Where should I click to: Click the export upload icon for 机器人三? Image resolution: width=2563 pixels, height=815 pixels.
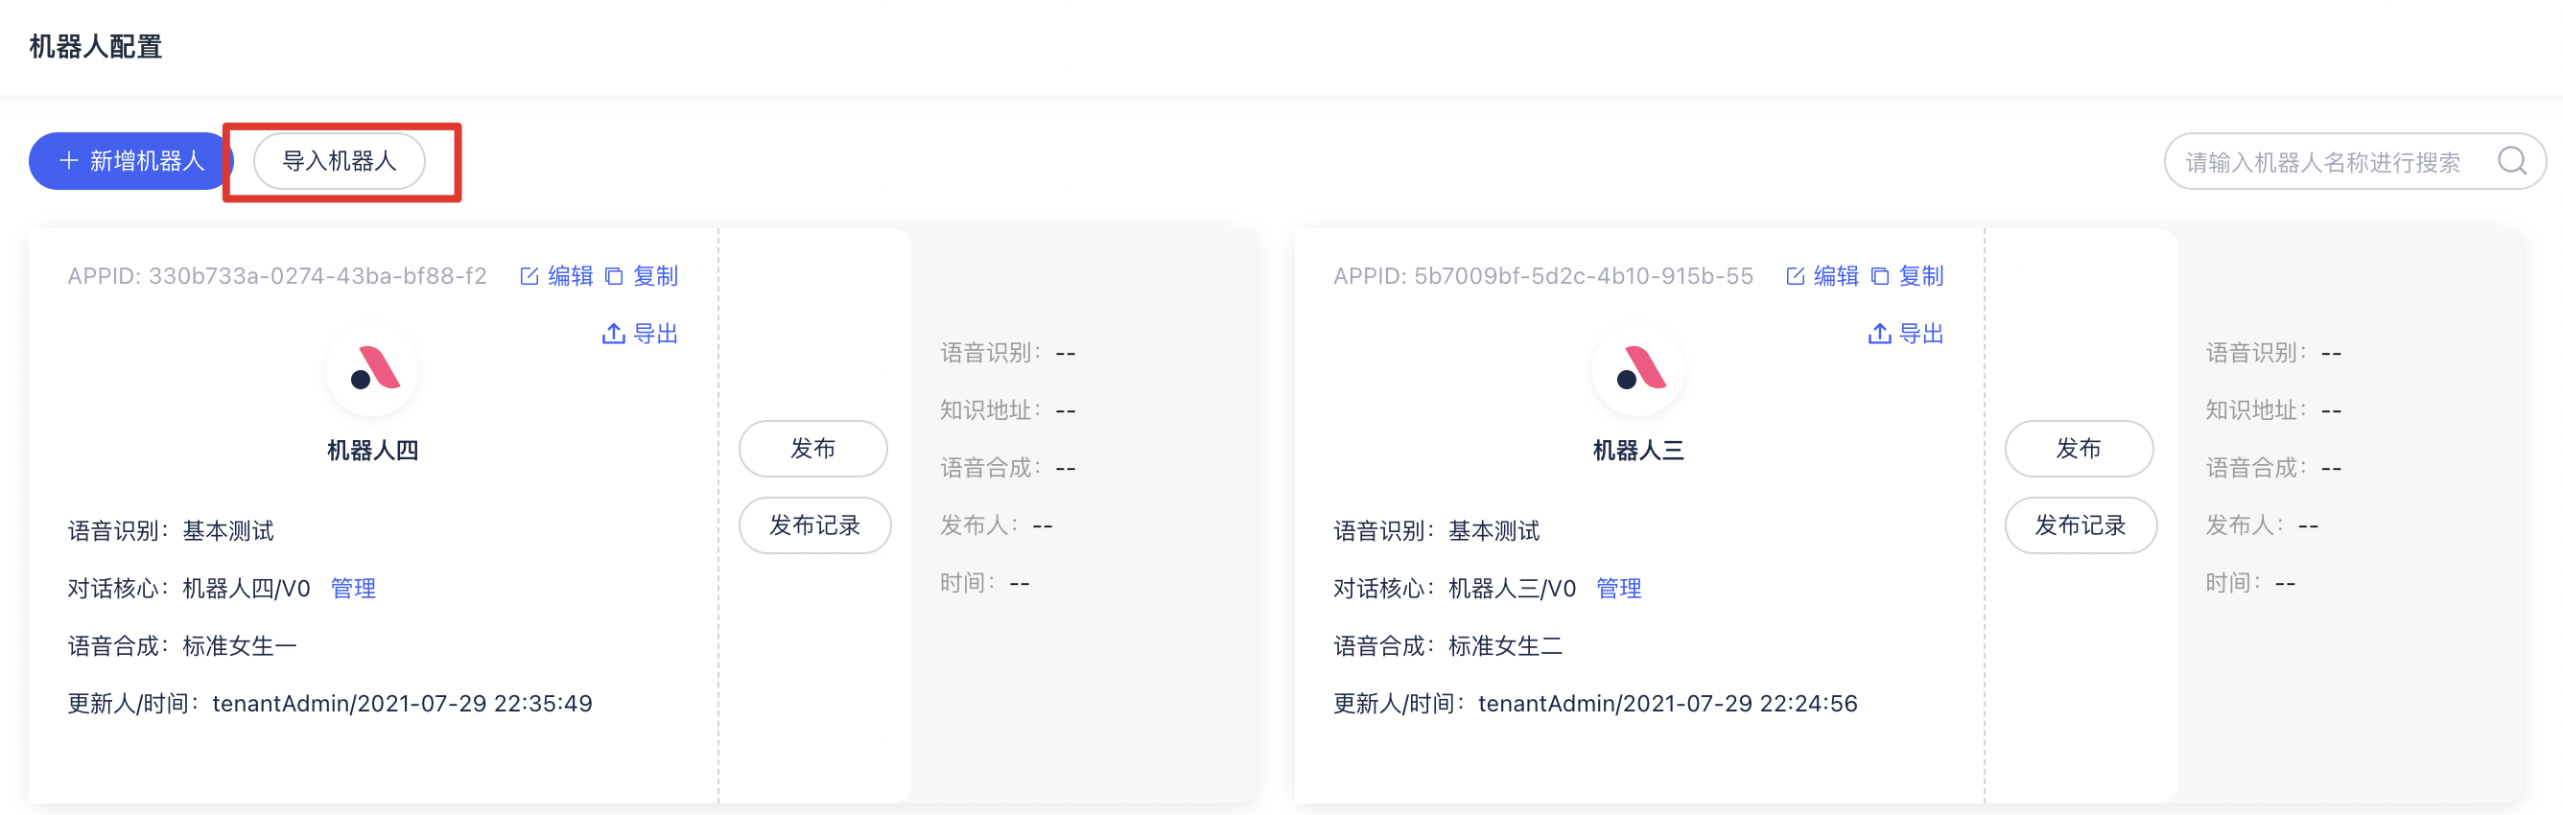click(x=1879, y=334)
